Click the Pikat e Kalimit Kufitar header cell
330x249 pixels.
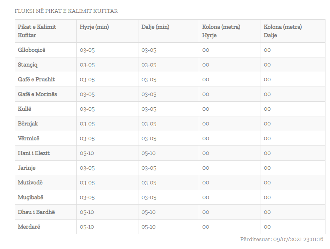[37, 31]
